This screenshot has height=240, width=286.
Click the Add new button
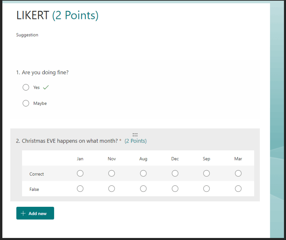(x=35, y=213)
